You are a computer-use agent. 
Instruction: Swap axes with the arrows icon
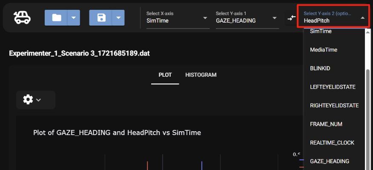(x=291, y=17)
